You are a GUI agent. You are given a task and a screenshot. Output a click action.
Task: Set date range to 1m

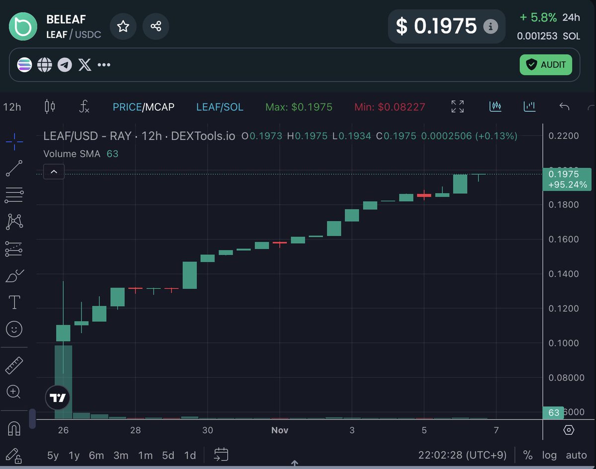click(x=145, y=456)
